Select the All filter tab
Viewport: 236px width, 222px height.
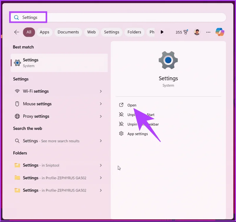(29, 32)
